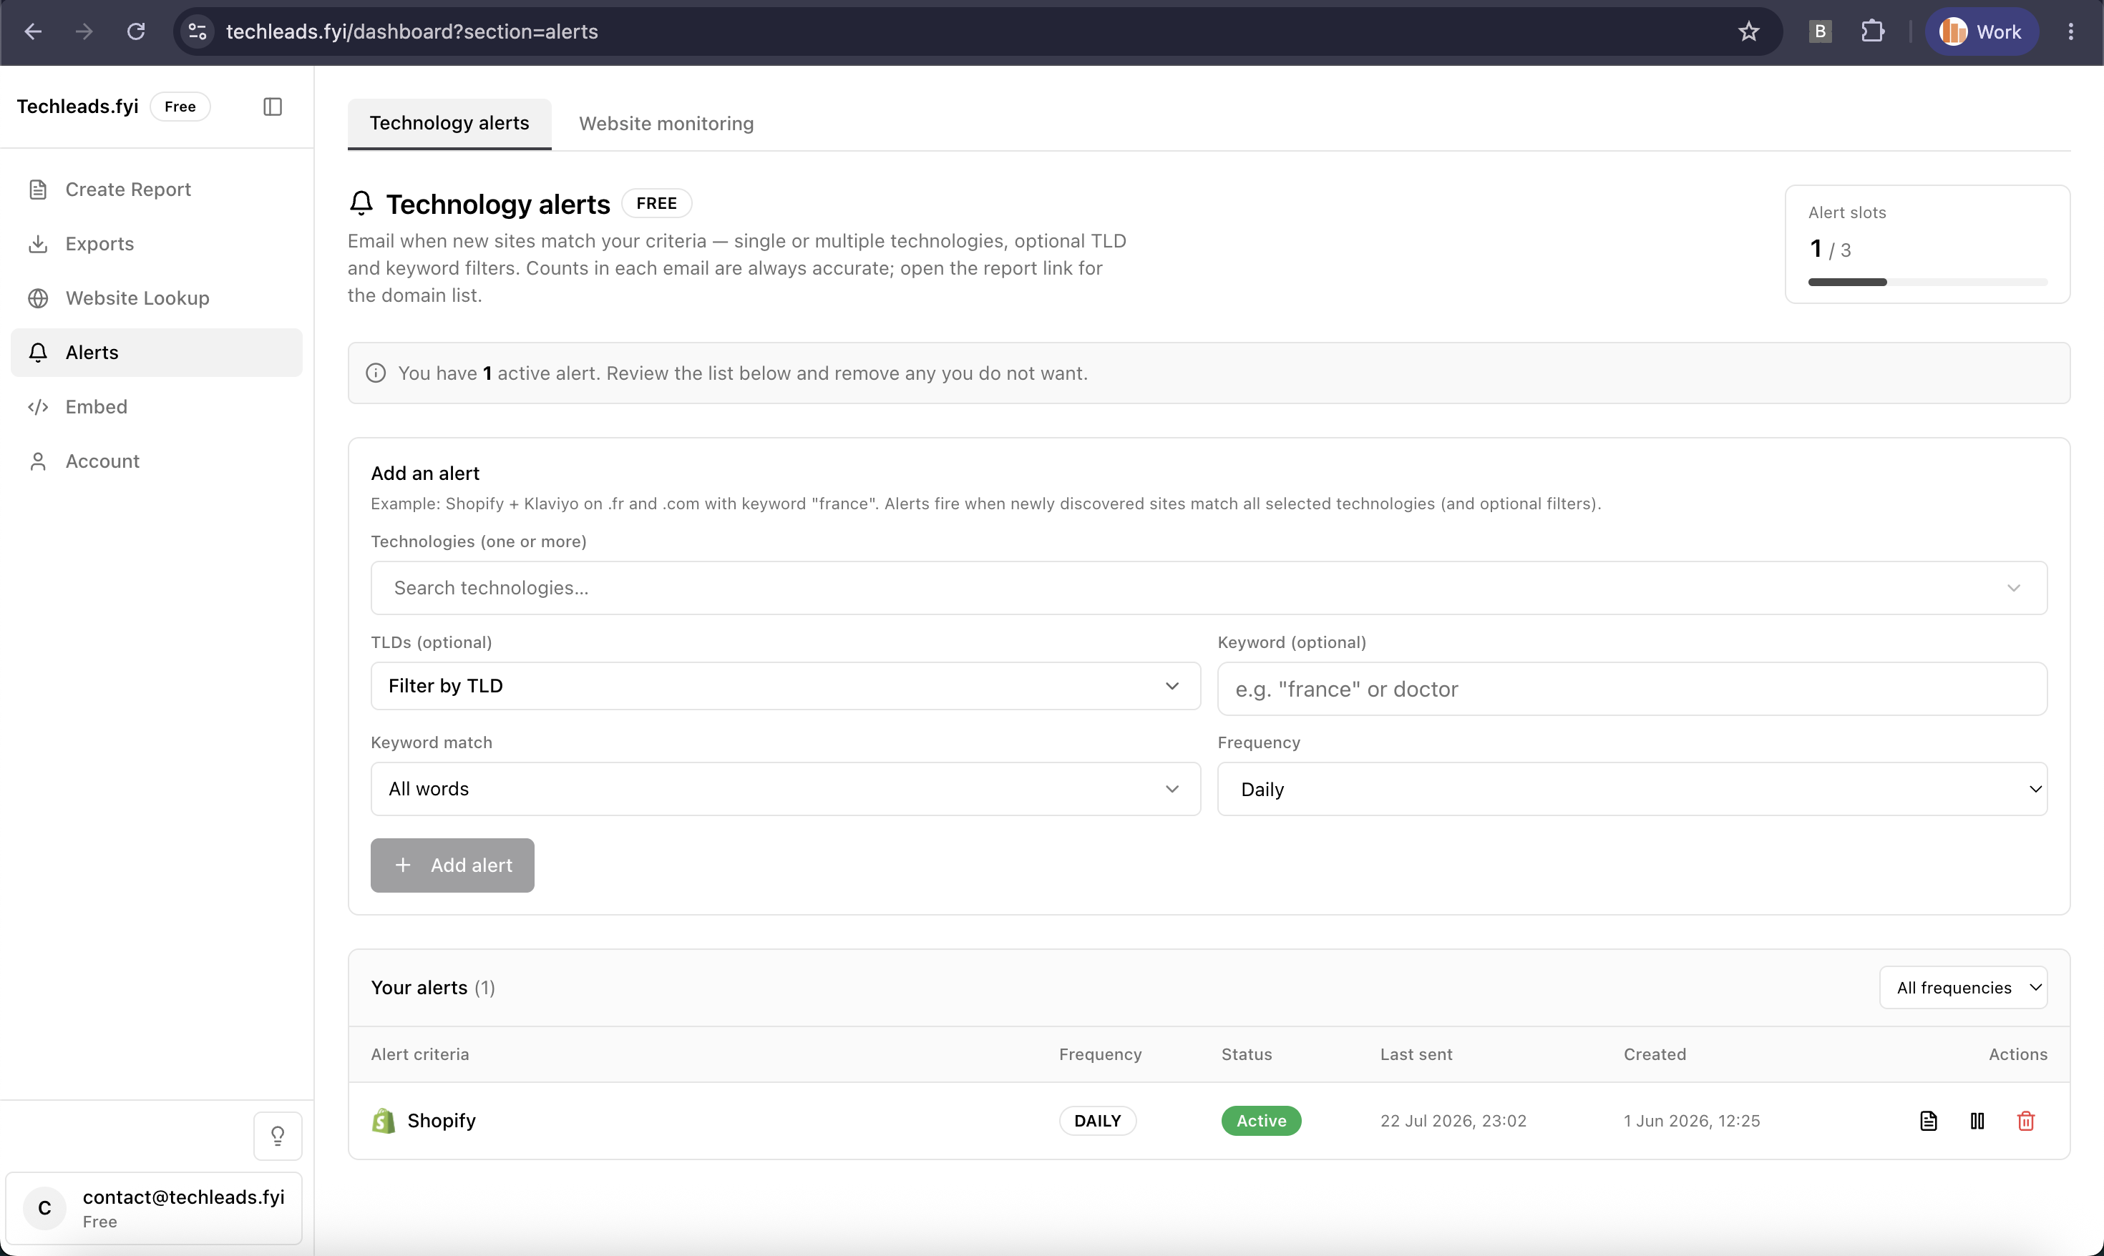This screenshot has height=1256, width=2104.
Task: Click the Free plan badge in sidebar header
Action: [180, 107]
